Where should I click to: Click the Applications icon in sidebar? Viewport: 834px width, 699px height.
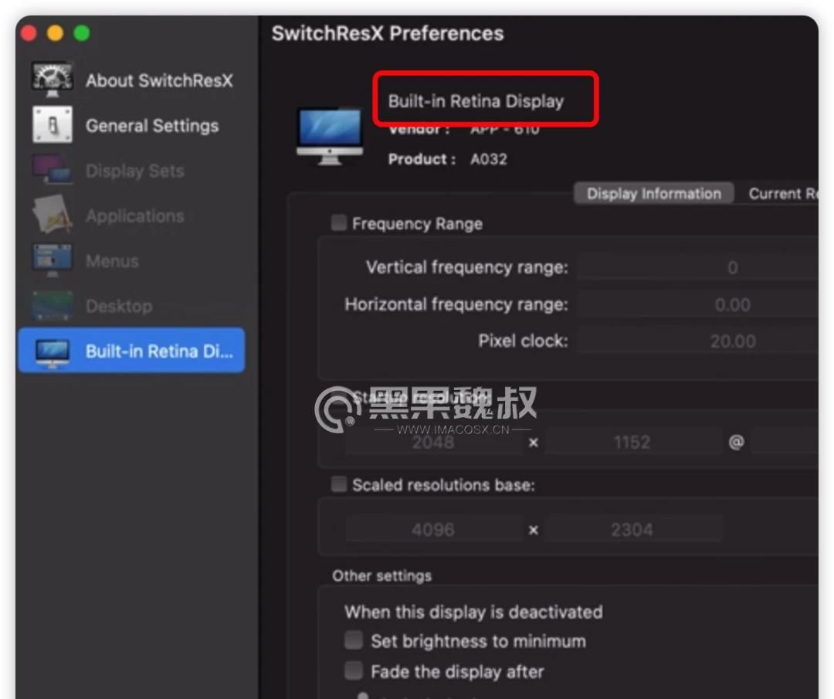tap(52, 215)
